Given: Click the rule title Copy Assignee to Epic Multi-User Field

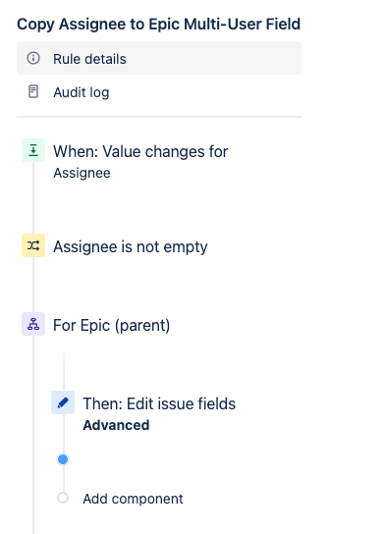Looking at the screenshot, I should pyautogui.click(x=159, y=25).
